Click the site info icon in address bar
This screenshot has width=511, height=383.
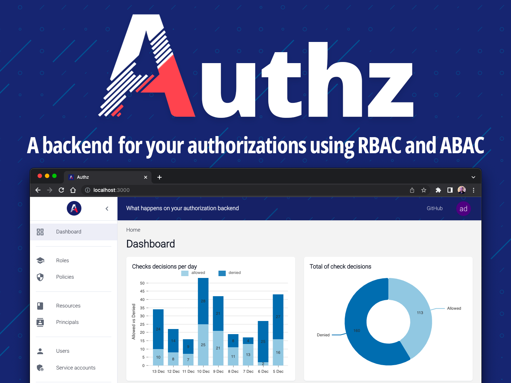(x=88, y=190)
